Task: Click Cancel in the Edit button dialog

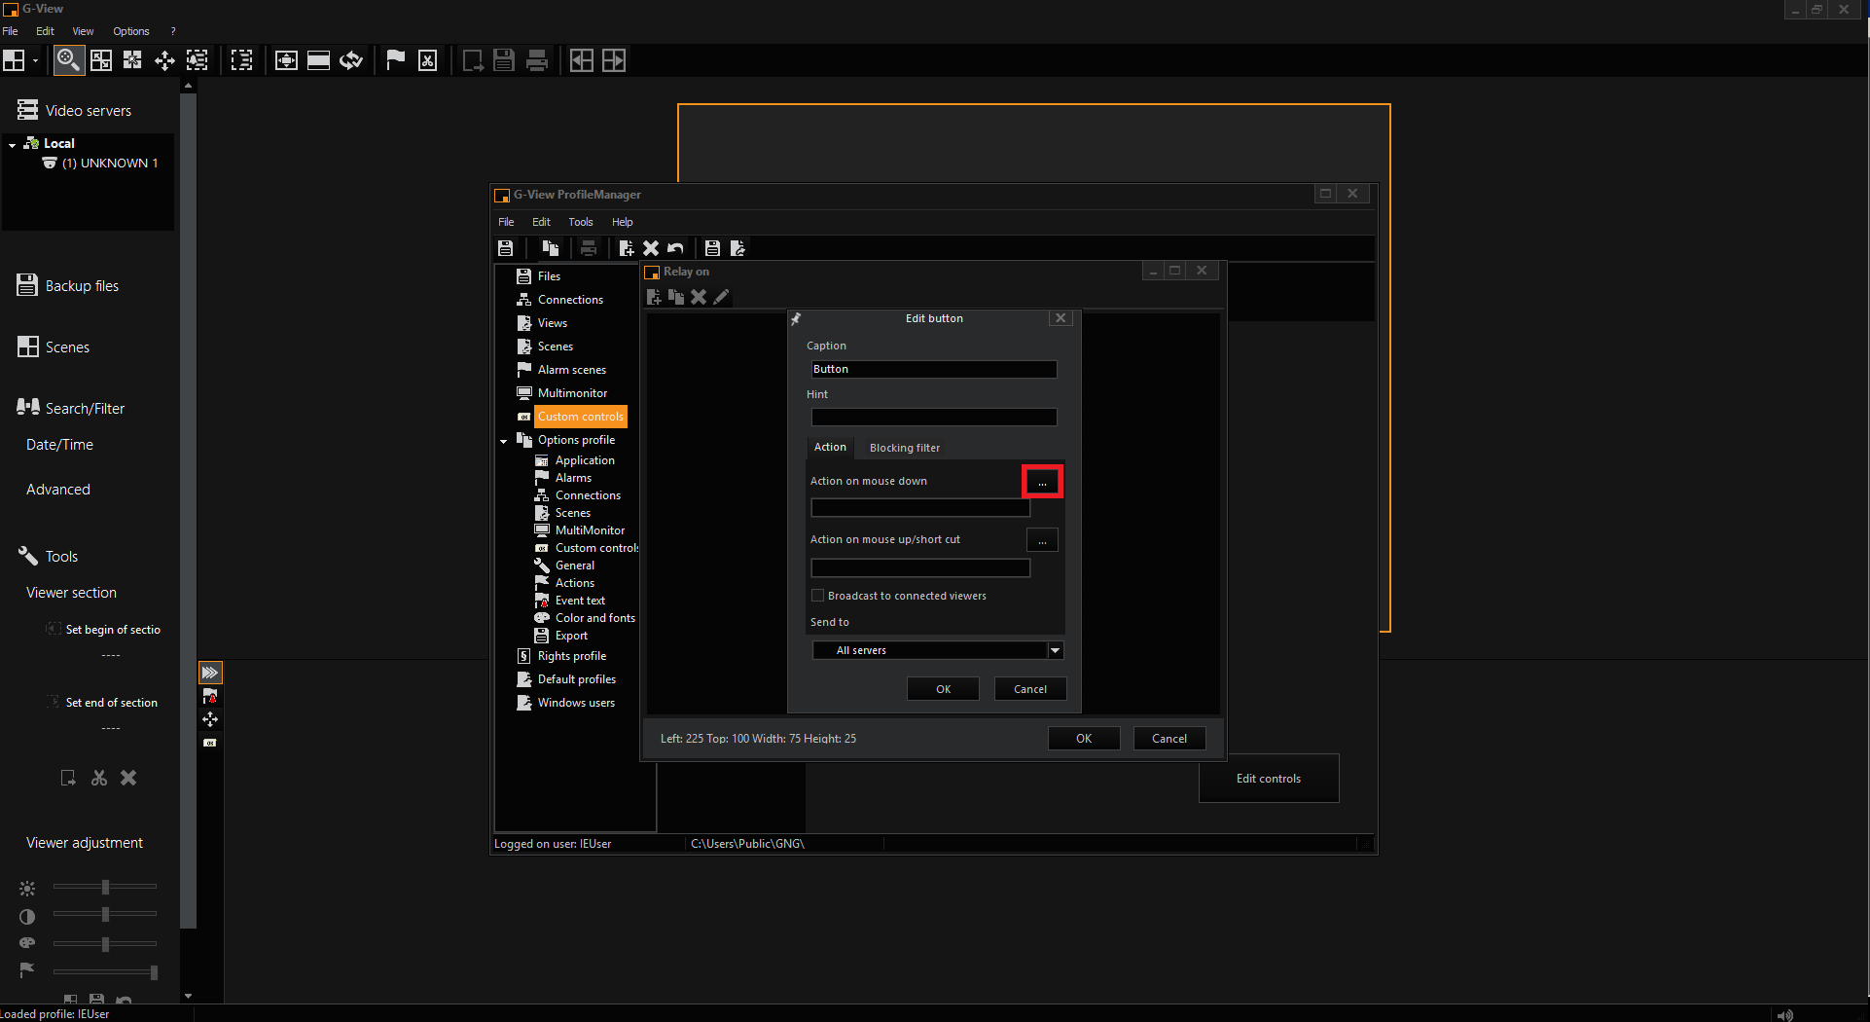Action: 1029,689
